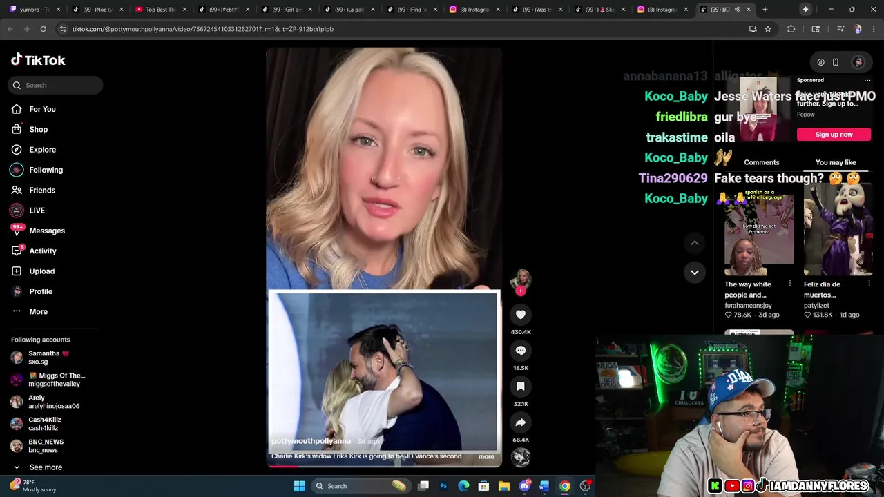The image size is (884, 497).
Task: Open File Explorer from the taskbar
Action: [x=504, y=486]
